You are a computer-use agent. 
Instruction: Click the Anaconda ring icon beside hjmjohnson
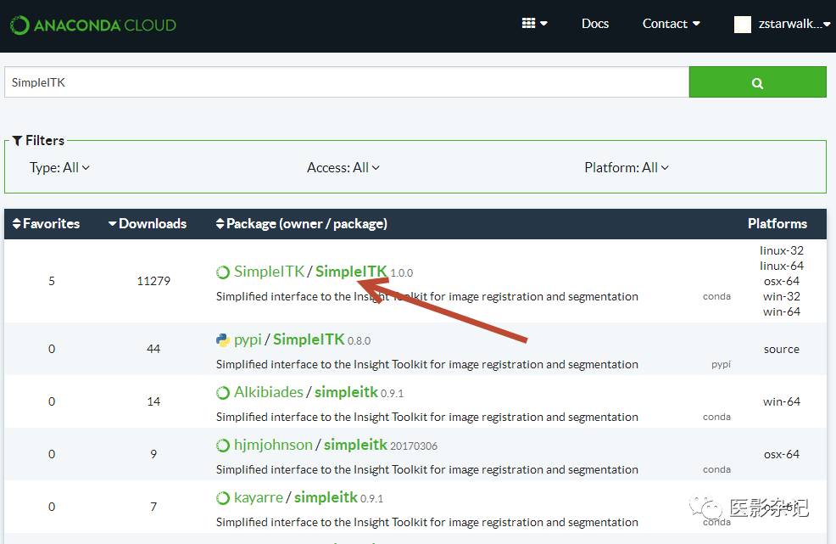coord(223,446)
